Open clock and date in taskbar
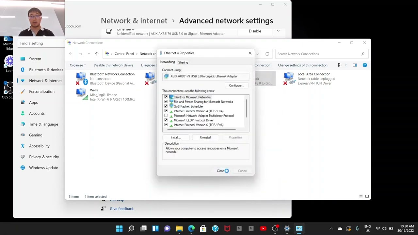The image size is (418, 235). [405, 228]
